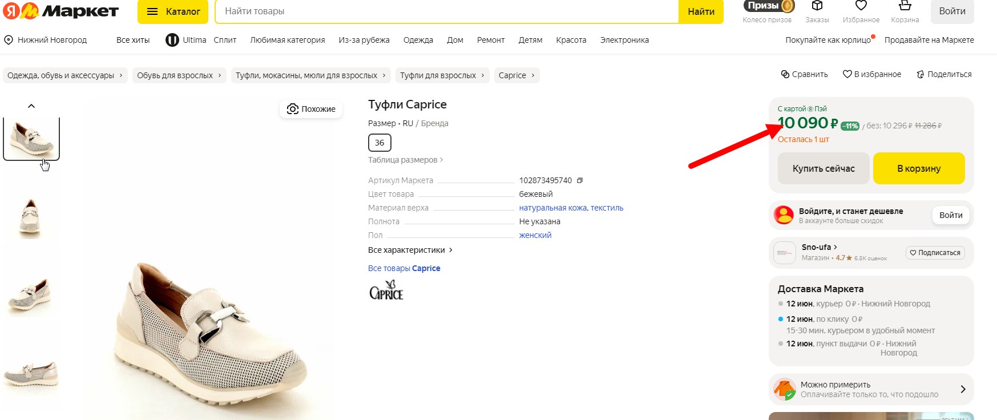The width and height of the screenshot is (997, 420).
Task: Copy the Маркет article number with copy icon
Action: point(580,180)
